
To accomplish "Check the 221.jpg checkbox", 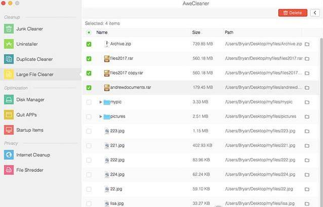I will point(89,146).
